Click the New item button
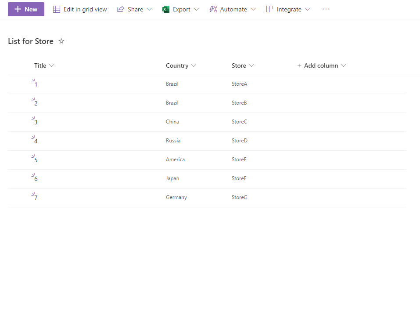The image size is (420, 312). 26,9
